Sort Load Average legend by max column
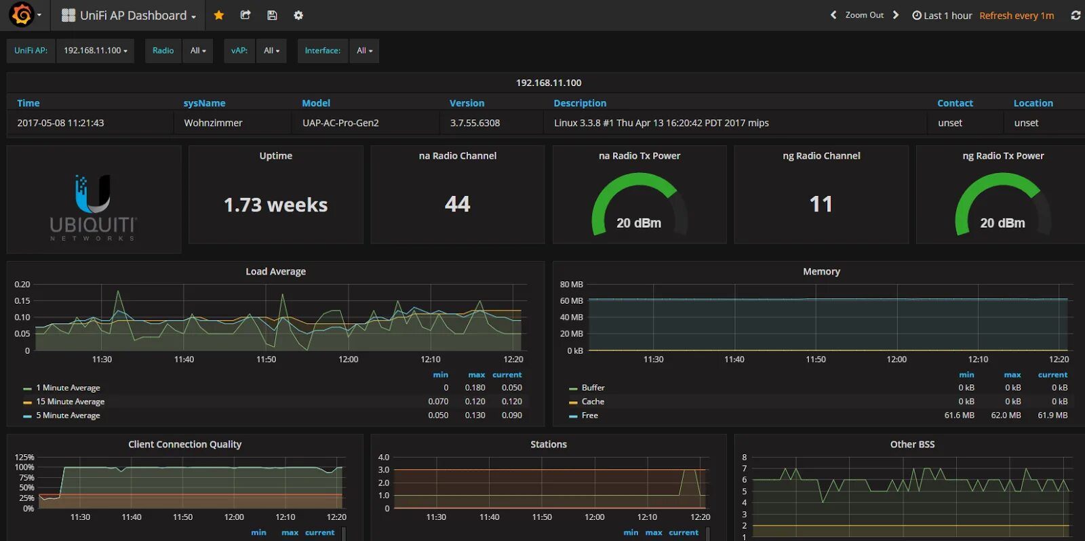Image resolution: width=1085 pixels, height=541 pixels. (x=476, y=374)
